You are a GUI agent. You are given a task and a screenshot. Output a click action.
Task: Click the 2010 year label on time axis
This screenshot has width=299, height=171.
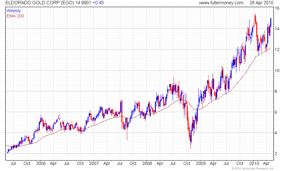254,164
